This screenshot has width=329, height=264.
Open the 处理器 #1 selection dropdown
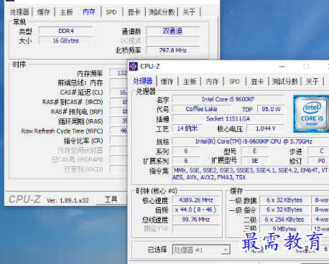pyautogui.click(x=201, y=250)
